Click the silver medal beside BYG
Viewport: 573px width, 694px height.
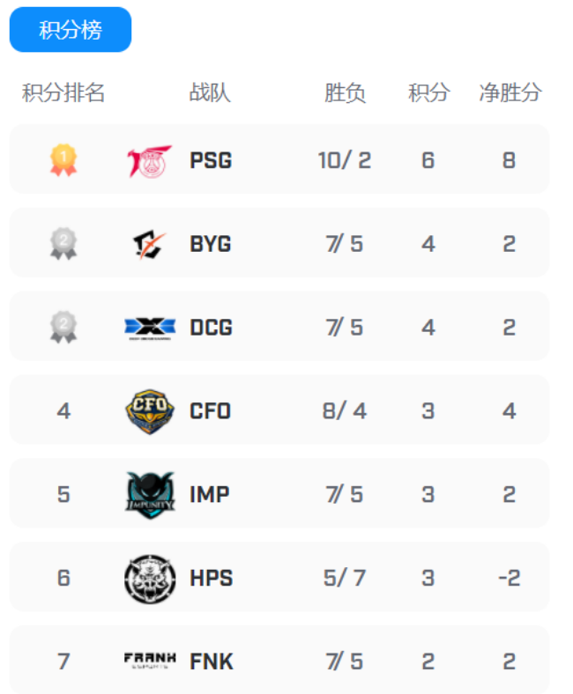point(63,244)
